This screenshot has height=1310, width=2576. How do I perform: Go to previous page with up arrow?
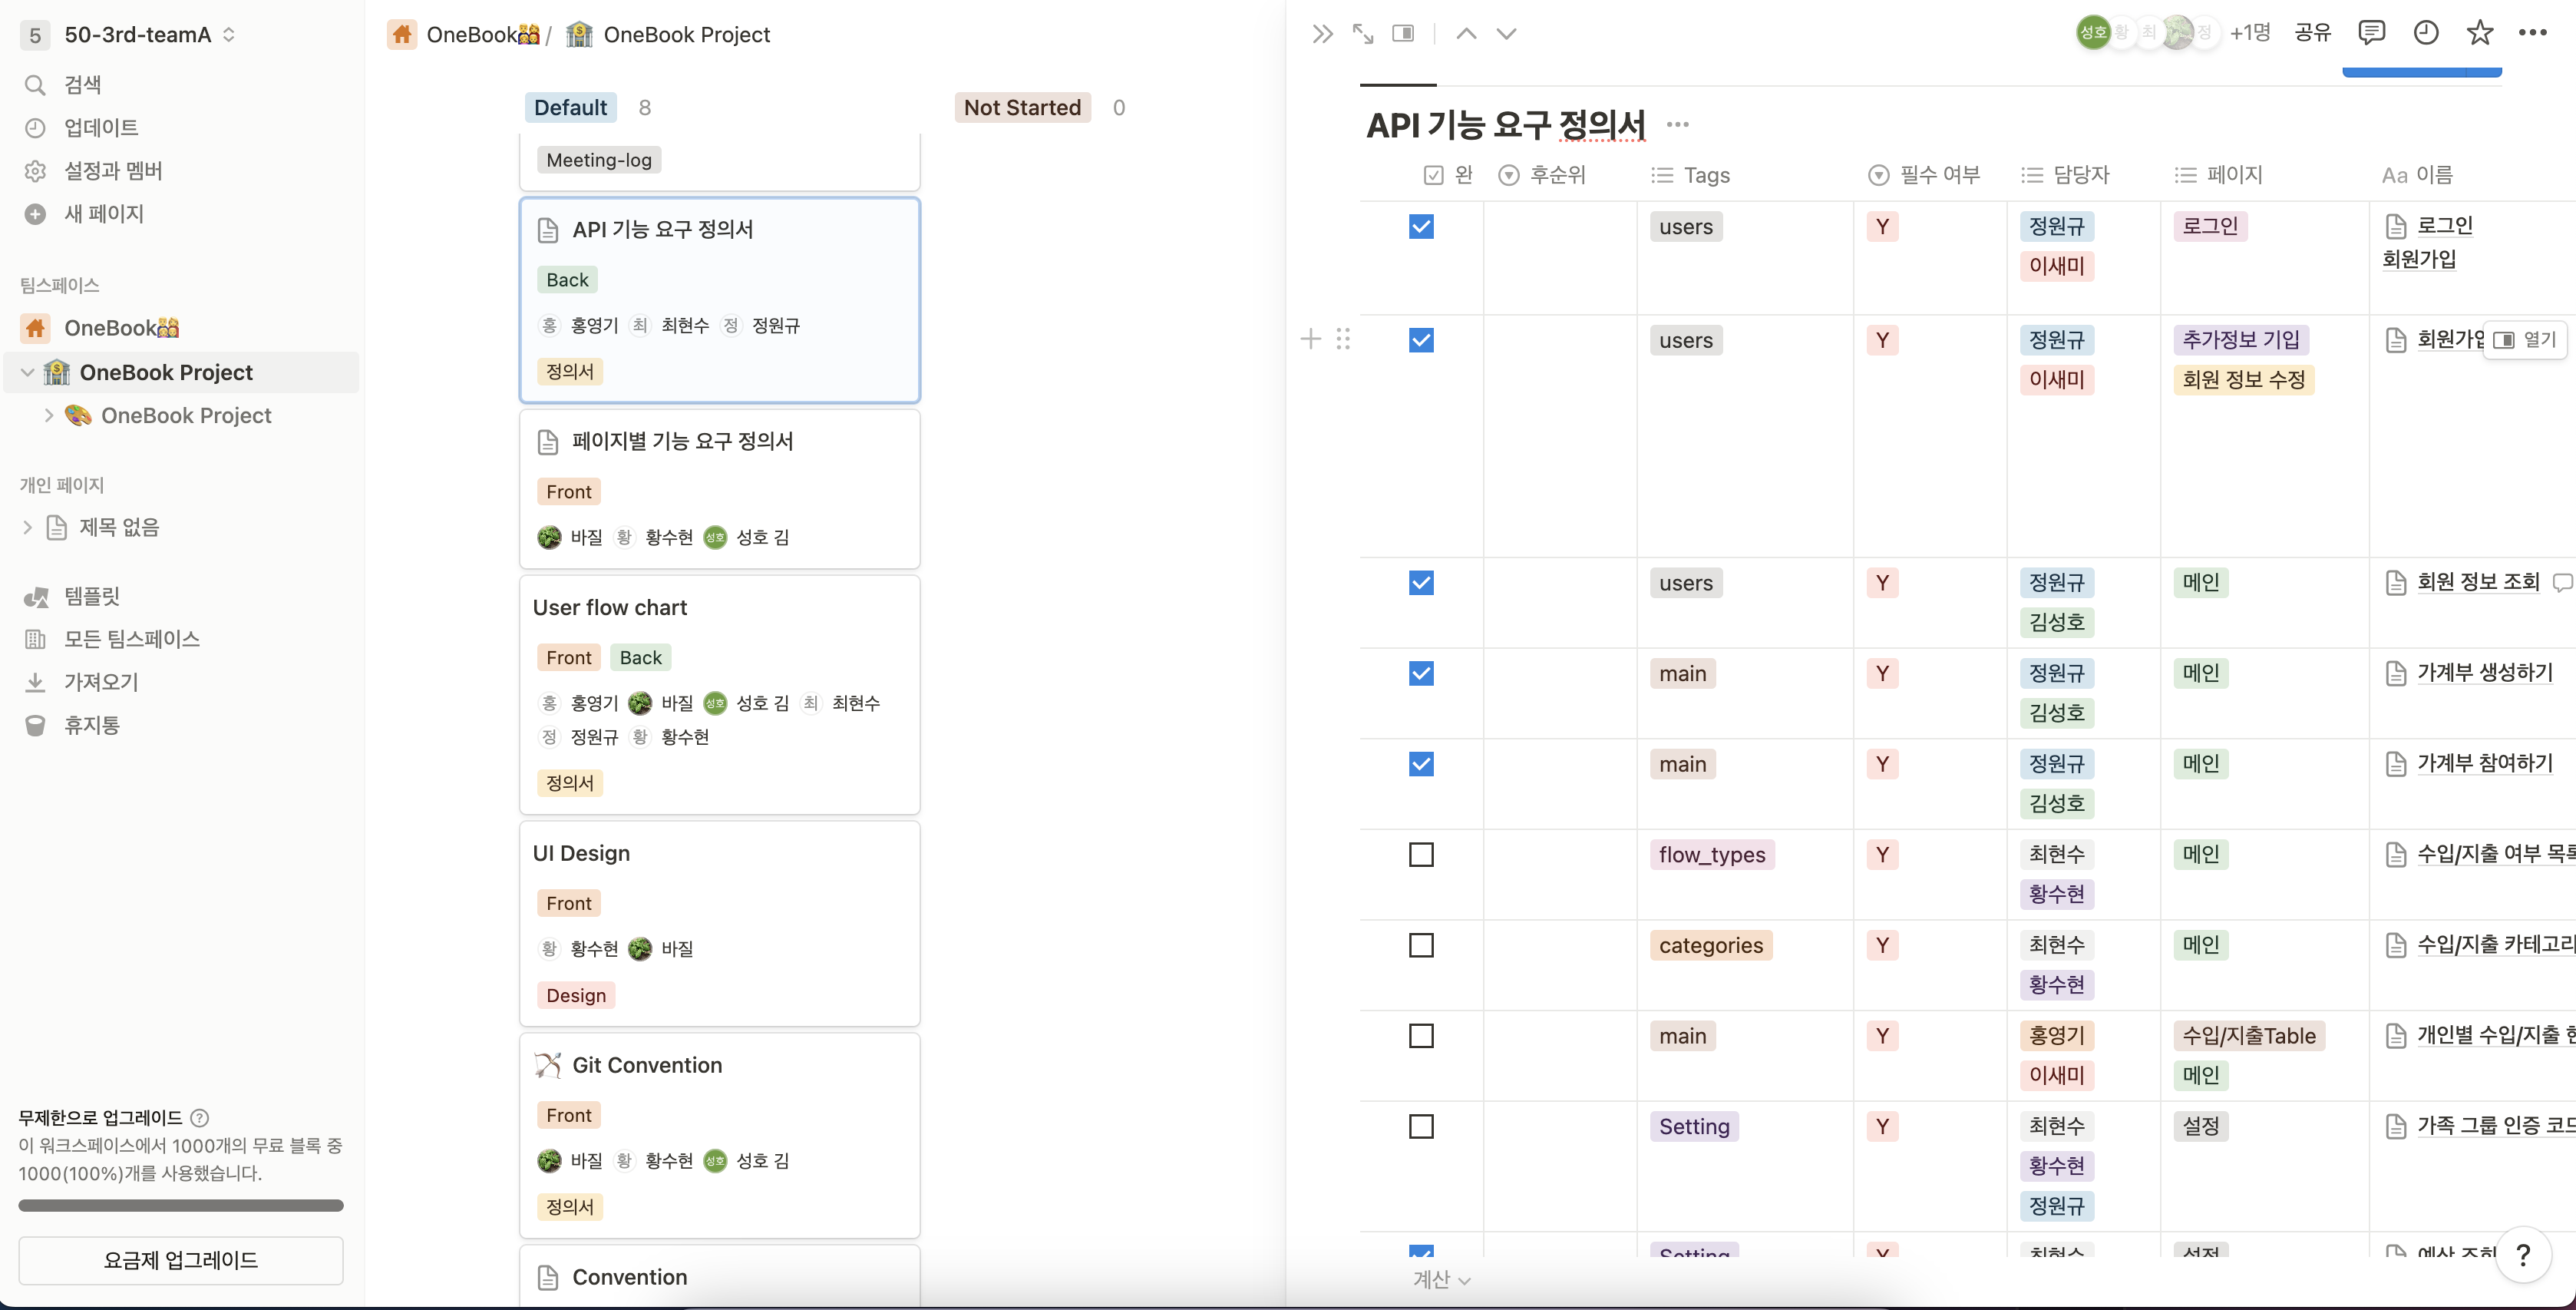tap(1466, 34)
